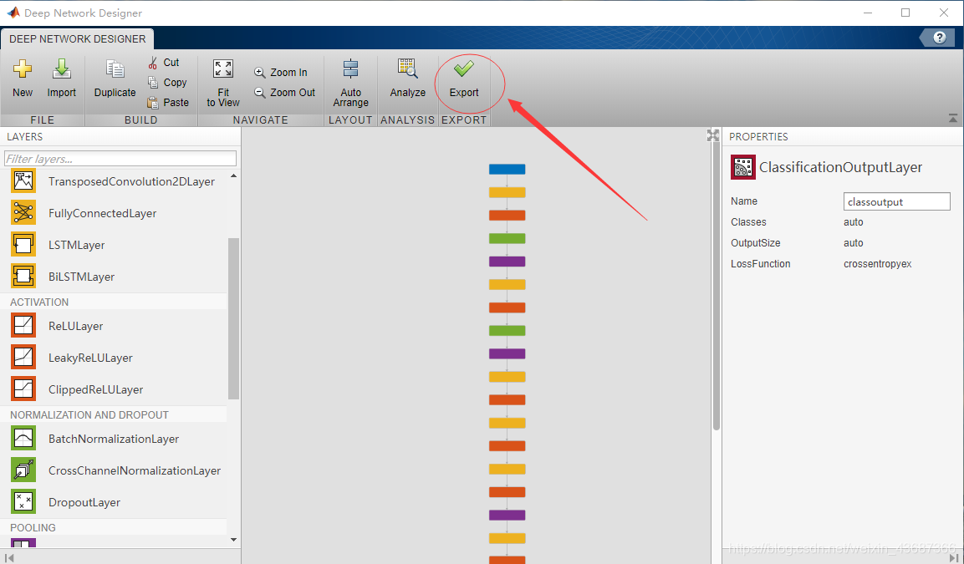Viewport: 964px width, 564px height.
Task: Click the Copy icon
Action: 153,83
